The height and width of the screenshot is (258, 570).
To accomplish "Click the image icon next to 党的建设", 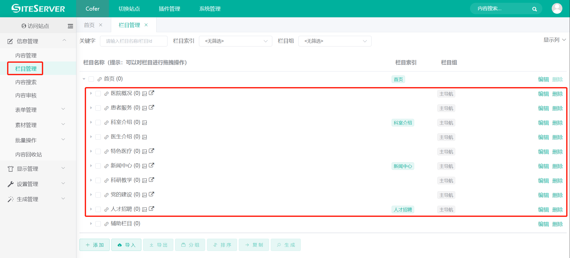I will point(145,195).
